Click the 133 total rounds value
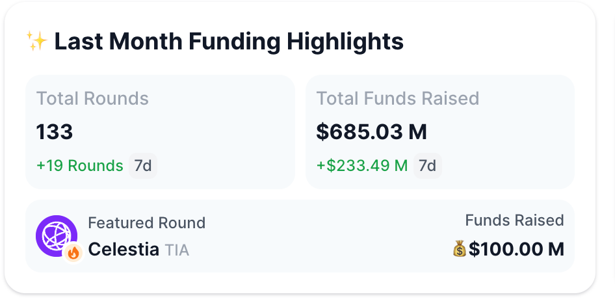Image resolution: width=615 pixels, height=303 pixels. click(x=55, y=132)
